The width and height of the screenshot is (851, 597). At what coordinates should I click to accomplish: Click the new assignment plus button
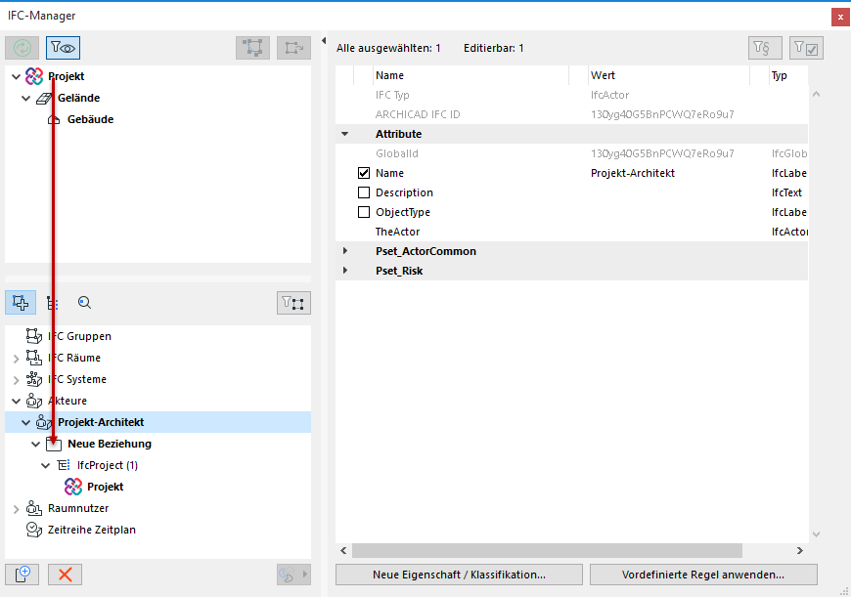coord(22,575)
